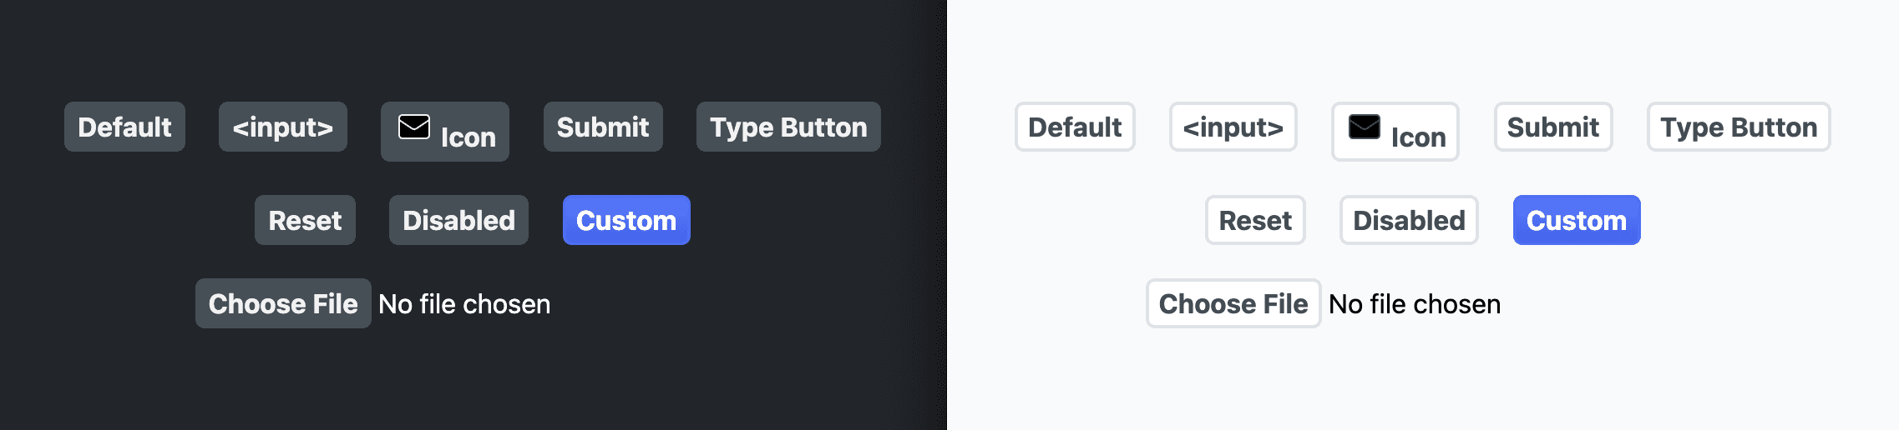The height and width of the screenshot is (430, 1899).
Task: Click the <input> button in the dark panel
Action: [283, 127]
